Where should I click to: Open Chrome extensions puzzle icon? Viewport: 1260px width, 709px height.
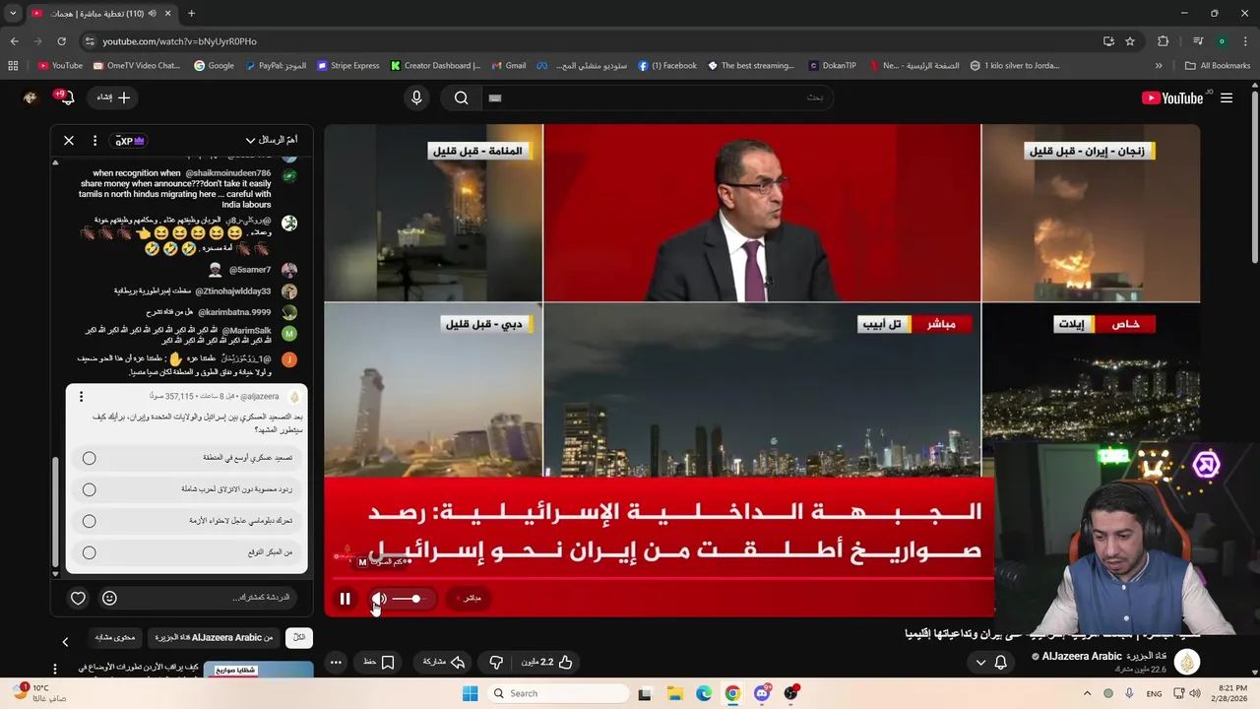(x=1164, y=41)
